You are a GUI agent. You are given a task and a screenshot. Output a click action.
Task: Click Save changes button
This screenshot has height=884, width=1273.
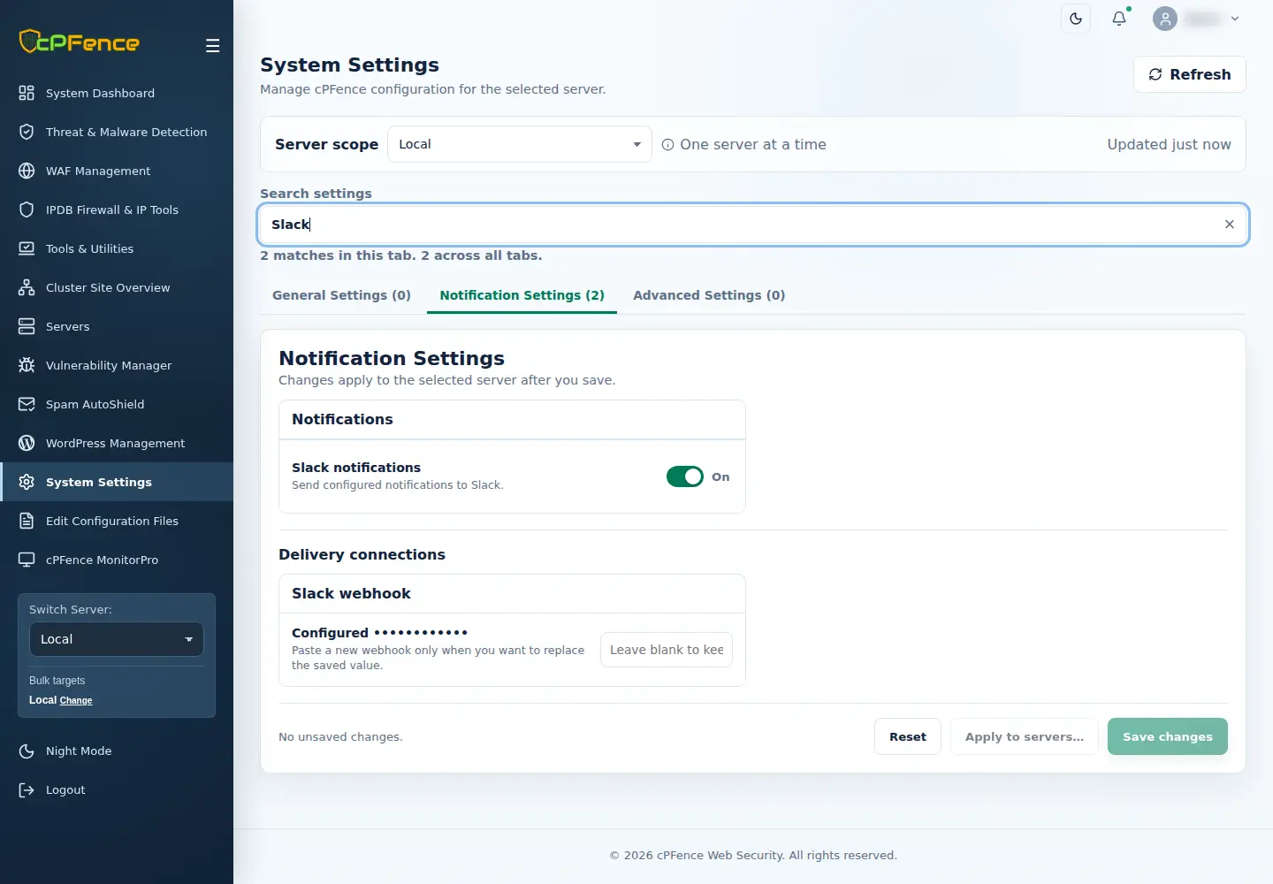(x=1168, y=736)
